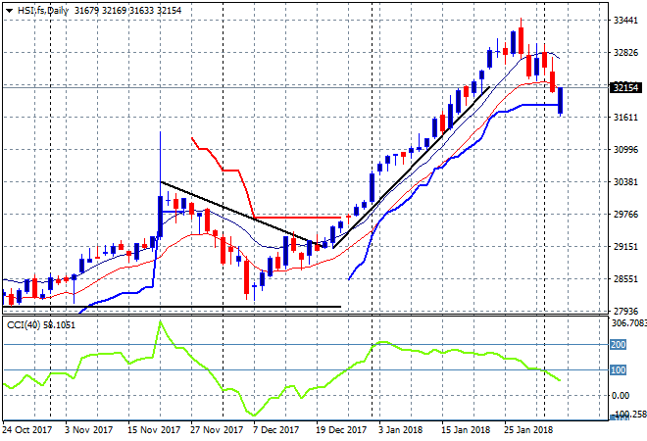The width and height of the screenshot is (647, 441).
Task: Click the CCI 100 level label
Action: pyautogui.click(x=619, y=370)
